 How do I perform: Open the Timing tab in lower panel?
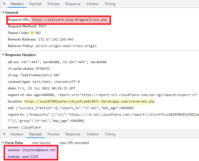point(110,134)
